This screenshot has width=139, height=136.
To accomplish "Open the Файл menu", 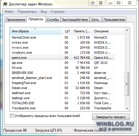I will [9, 12].
